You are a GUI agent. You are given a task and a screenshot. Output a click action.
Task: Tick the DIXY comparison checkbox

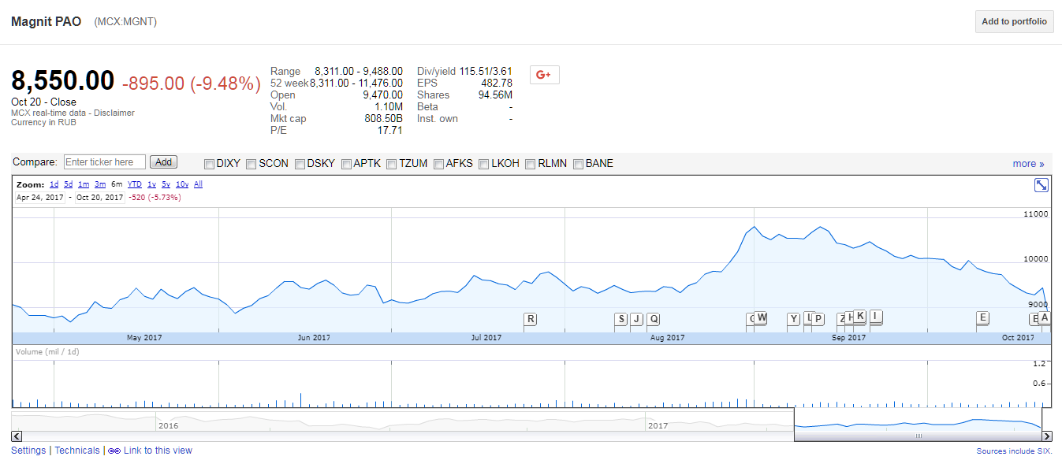(209, 164)
